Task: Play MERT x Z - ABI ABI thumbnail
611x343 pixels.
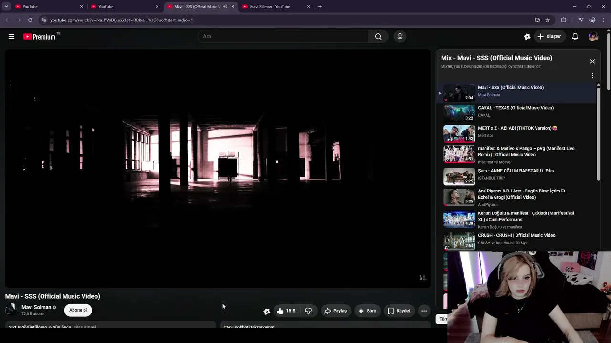Action: tap(459, 134)
